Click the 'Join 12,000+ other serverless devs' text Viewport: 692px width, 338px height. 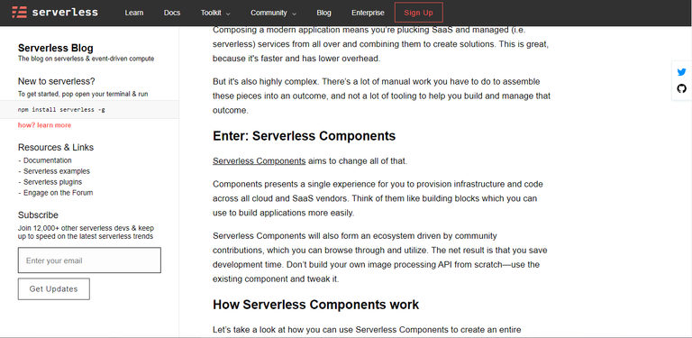click(86, 233)
